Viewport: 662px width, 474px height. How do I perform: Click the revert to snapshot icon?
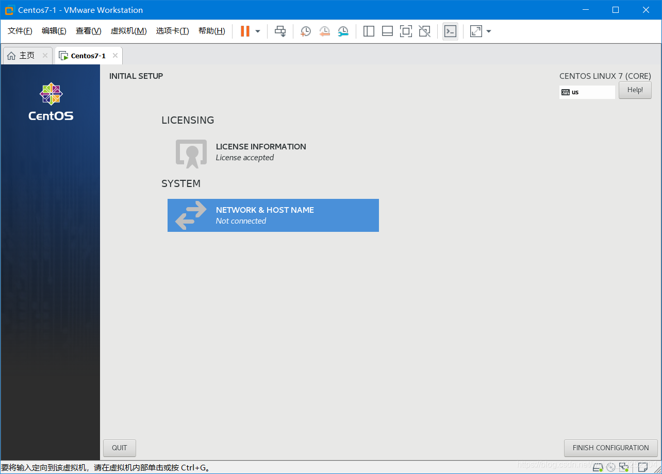point(324,31)
